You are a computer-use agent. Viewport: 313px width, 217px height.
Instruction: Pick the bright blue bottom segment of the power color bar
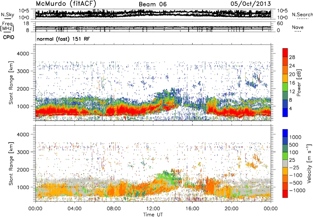(285, 113)
